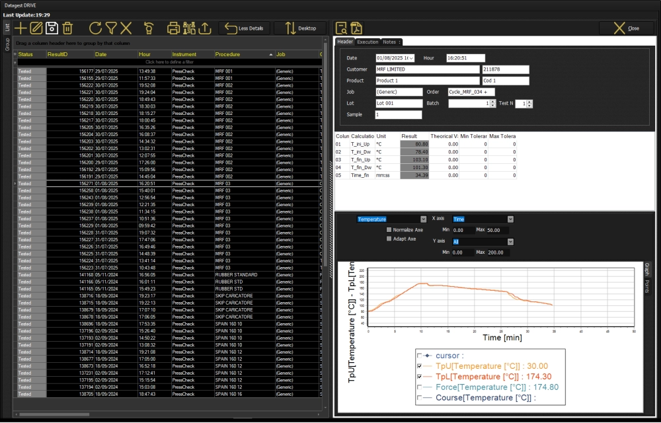The image size is (661, 423).
Task: Open the Y axis All dropdown
Action: [510, 242]
